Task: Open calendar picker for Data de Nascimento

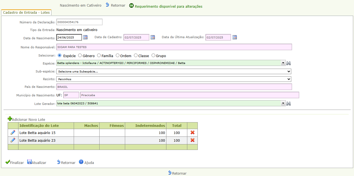Action: pos(85,37)
